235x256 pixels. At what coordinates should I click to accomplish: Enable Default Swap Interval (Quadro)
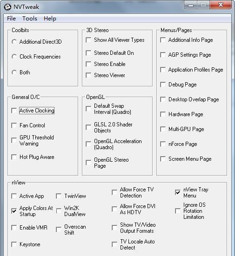(88, 109)
